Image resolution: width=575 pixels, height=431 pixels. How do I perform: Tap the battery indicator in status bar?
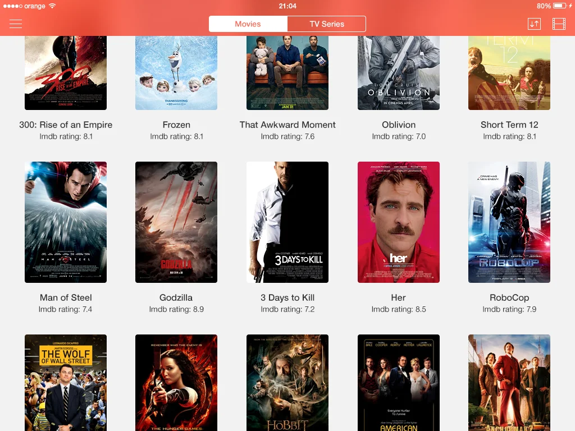point(560,6)
